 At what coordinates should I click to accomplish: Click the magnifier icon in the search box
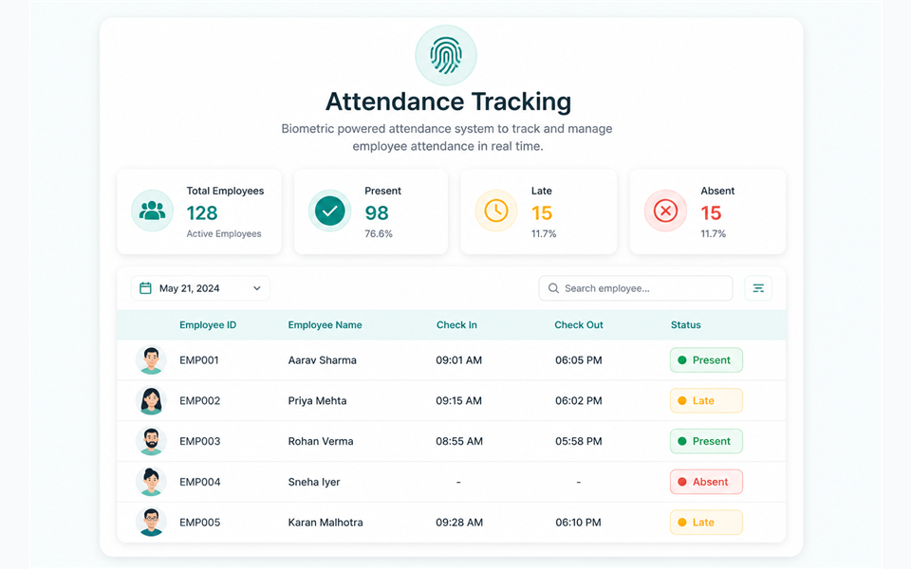pos(553,288)
